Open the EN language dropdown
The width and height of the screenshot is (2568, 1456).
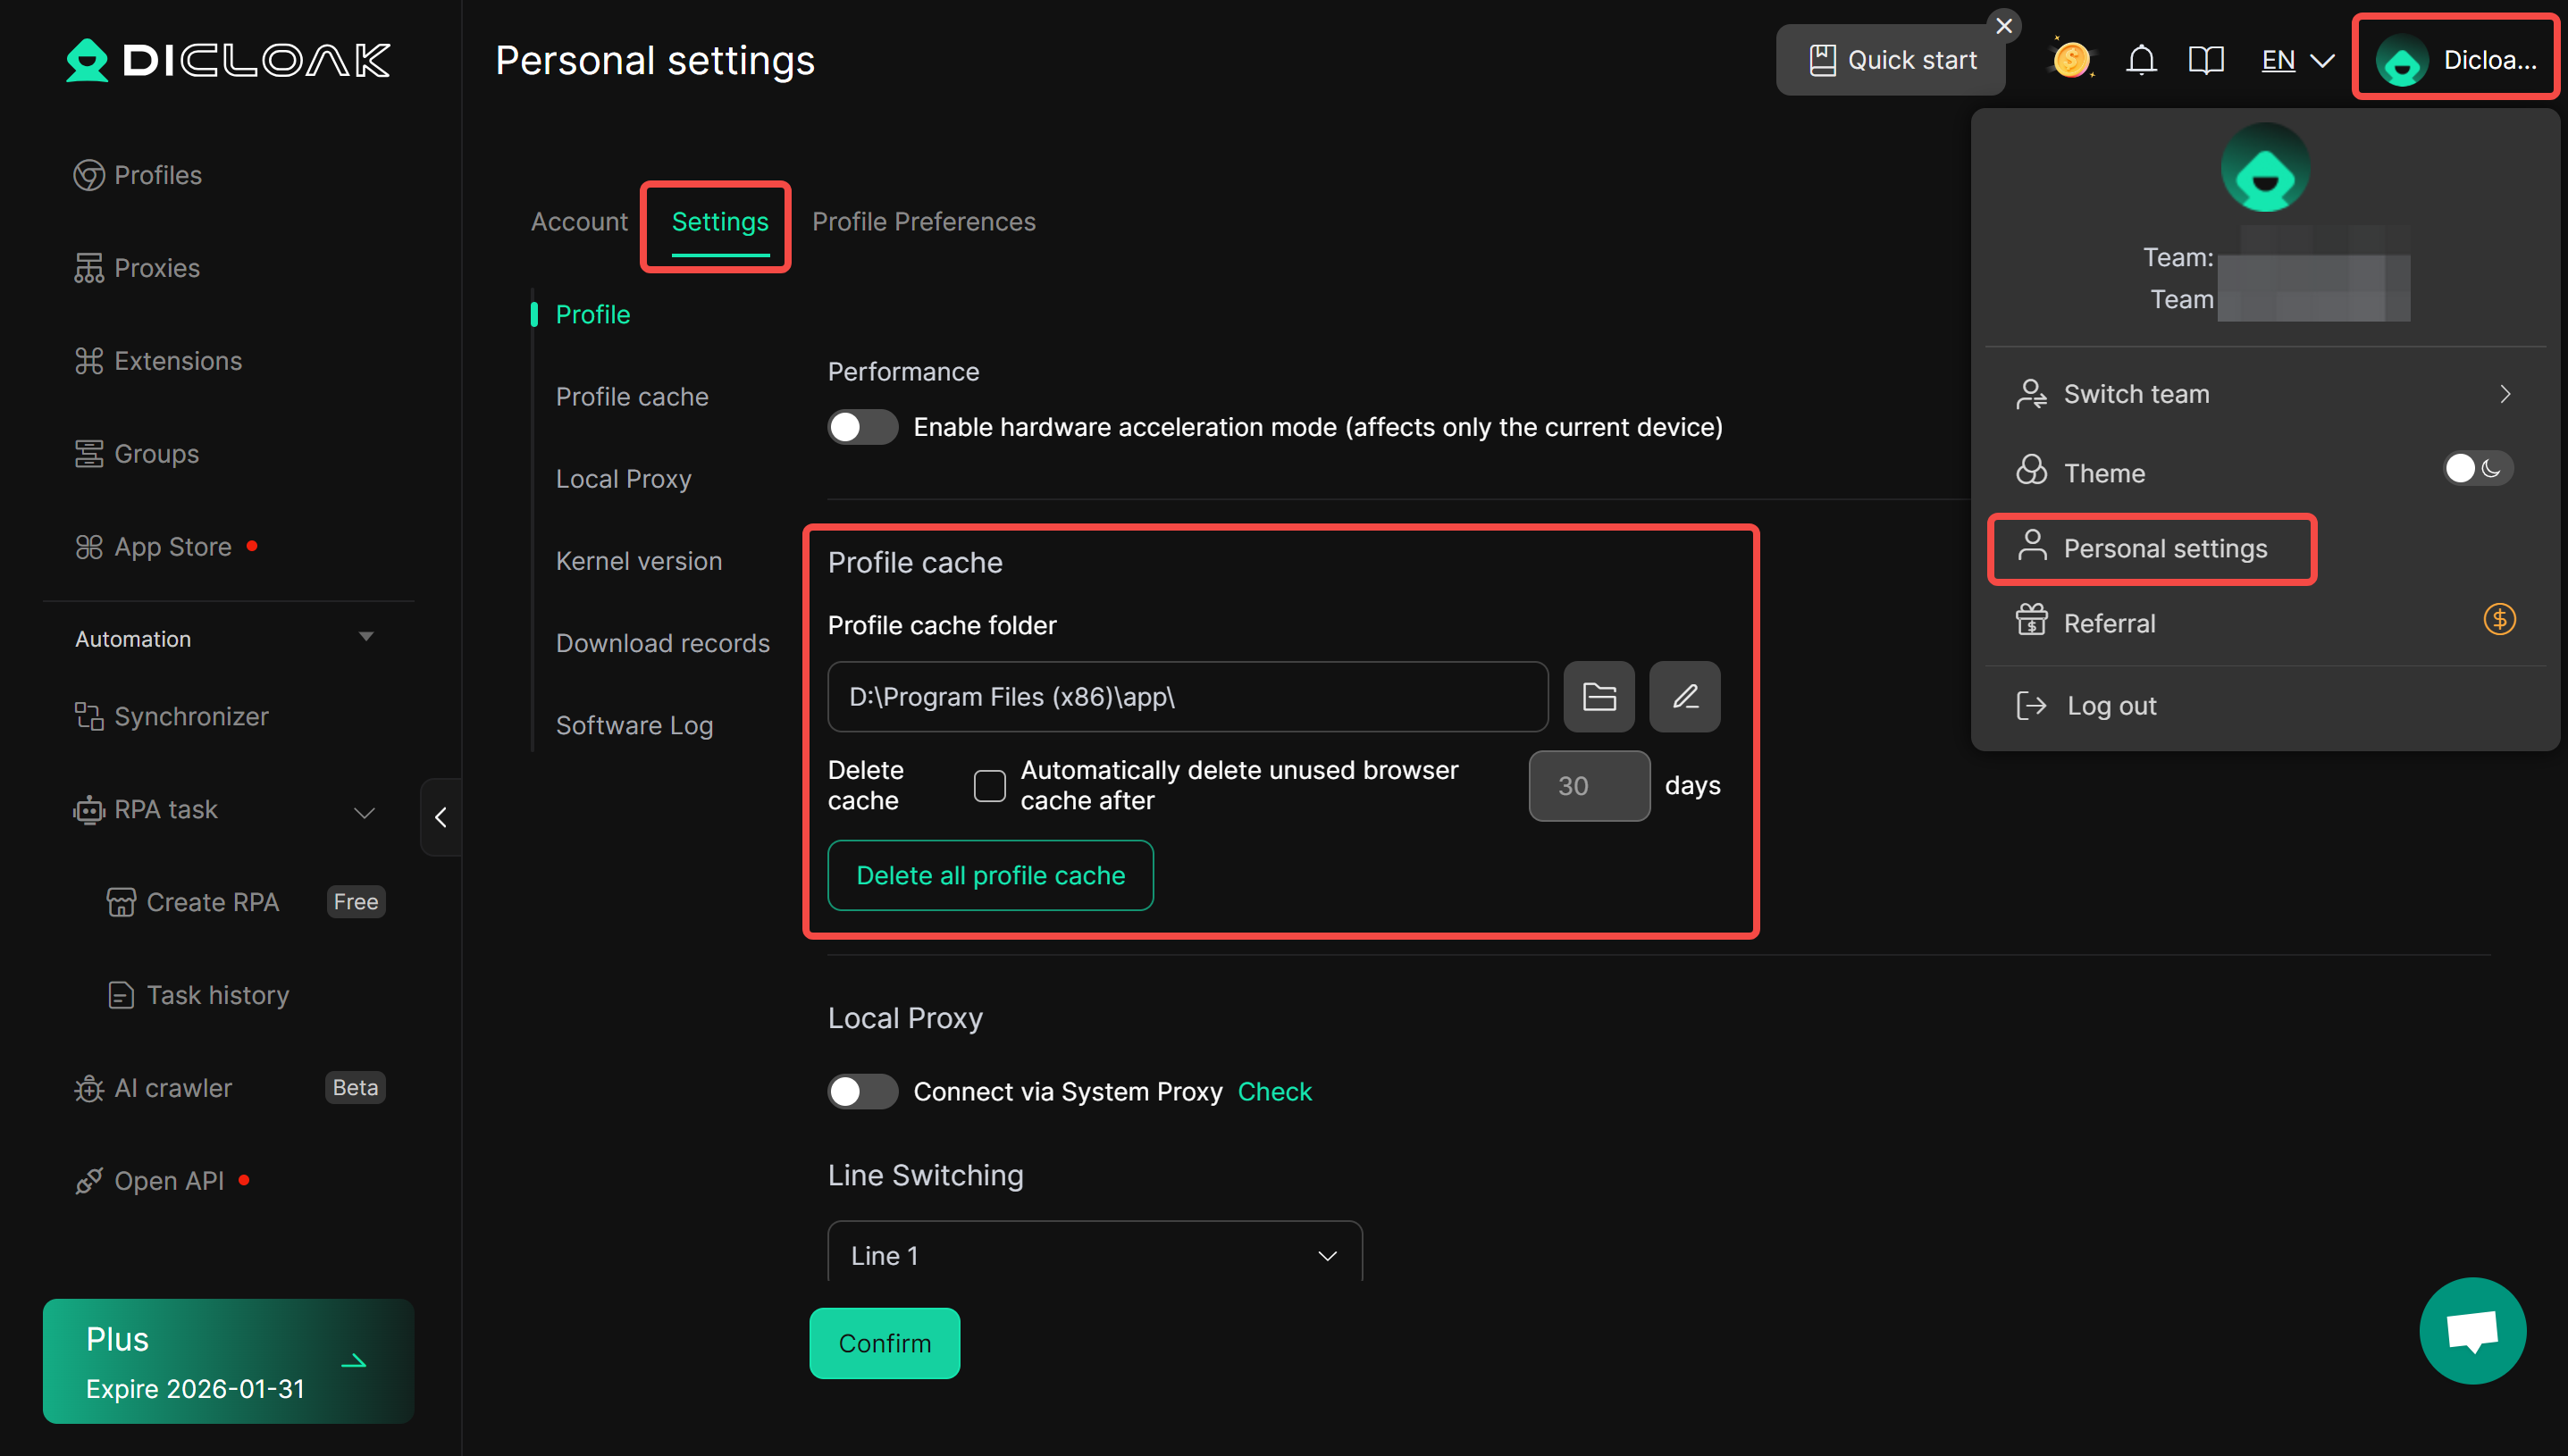pyautogui.click(x=2298, y=60)
